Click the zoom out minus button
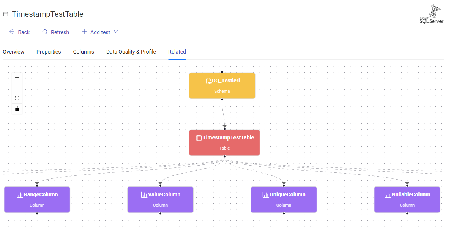Image resolution: width=459 pixels, height=229 pixels. pyautogui.click(x=17, y=88)
